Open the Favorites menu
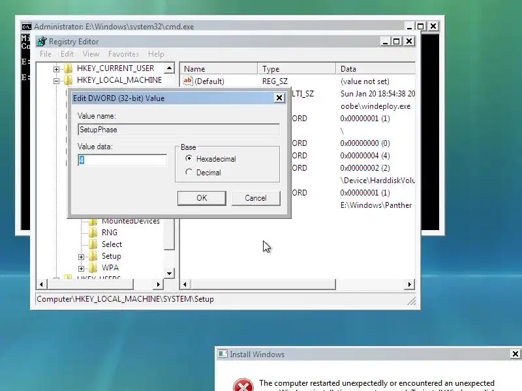 pos(123,54)
